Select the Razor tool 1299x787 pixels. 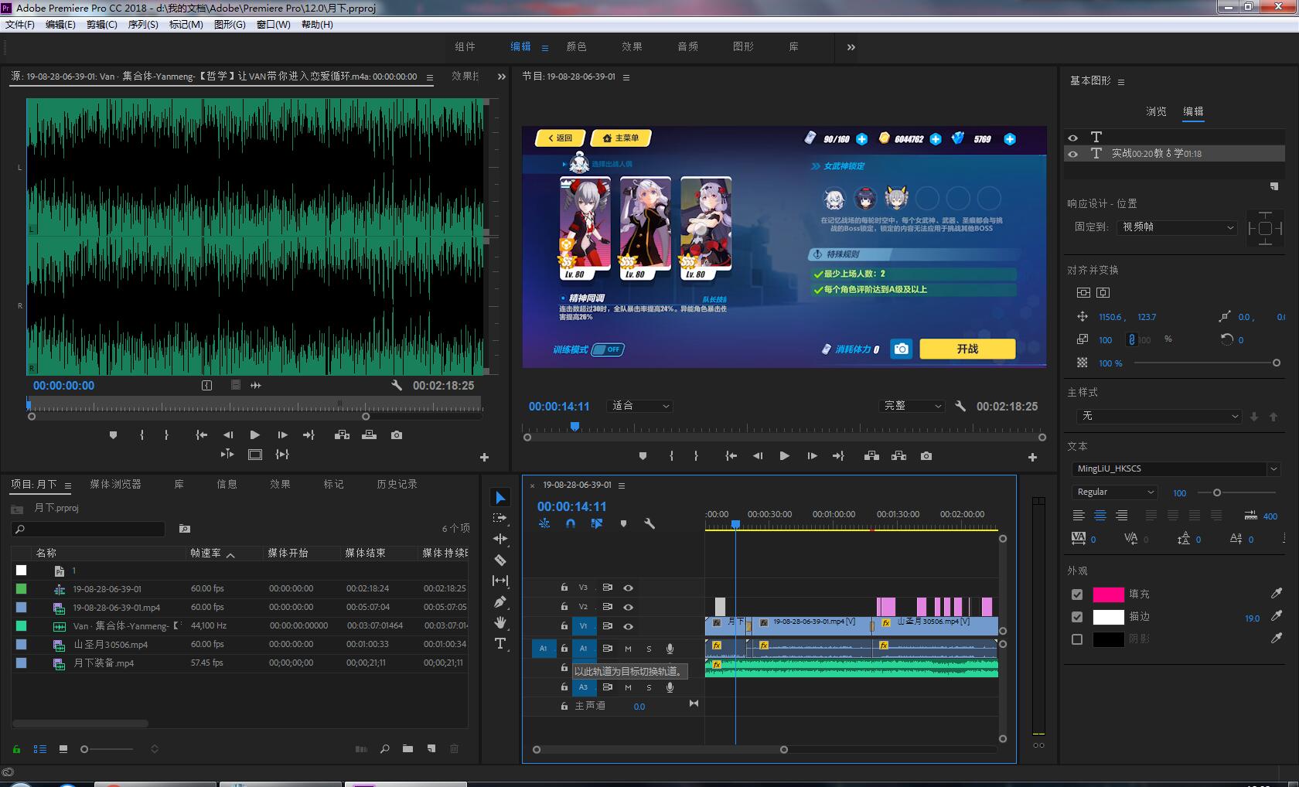[x=500, y=560]
